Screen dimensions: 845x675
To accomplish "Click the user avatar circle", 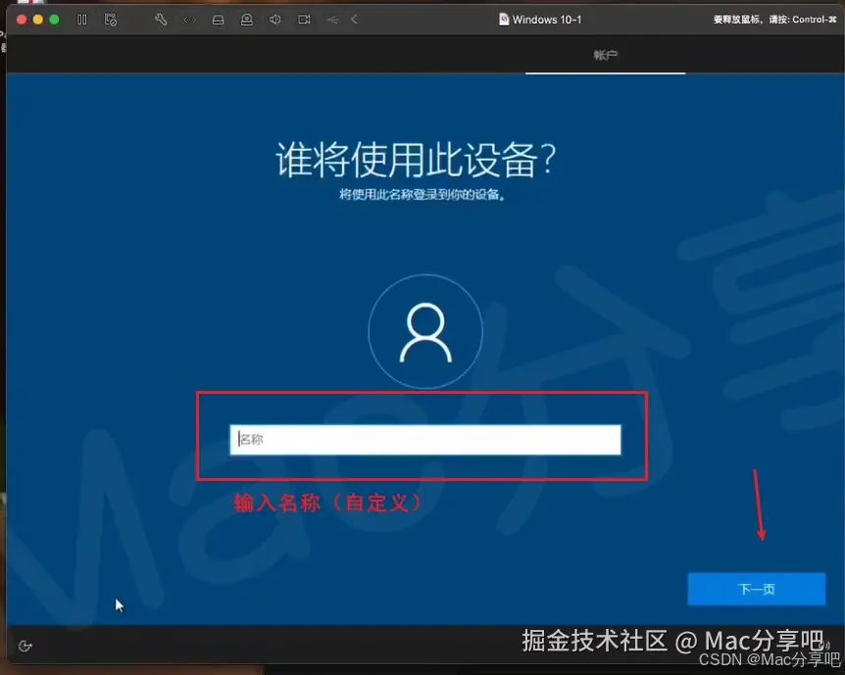I will point(425,331).
